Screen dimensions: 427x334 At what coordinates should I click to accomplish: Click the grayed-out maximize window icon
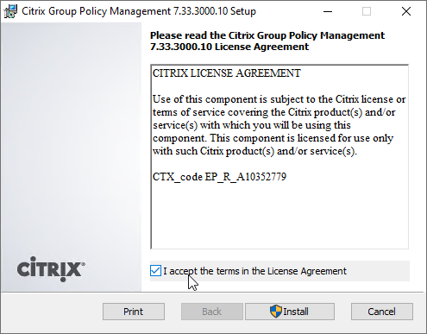(x=367, y=11)
